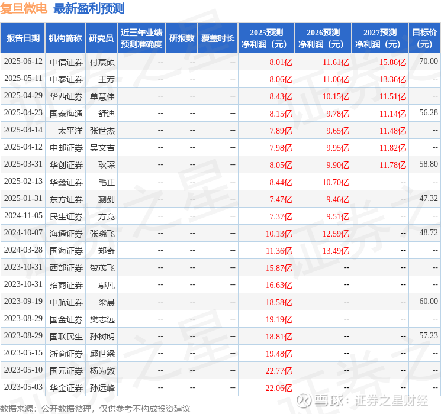Click the 数据来源 footer note

tap(95, 408)
